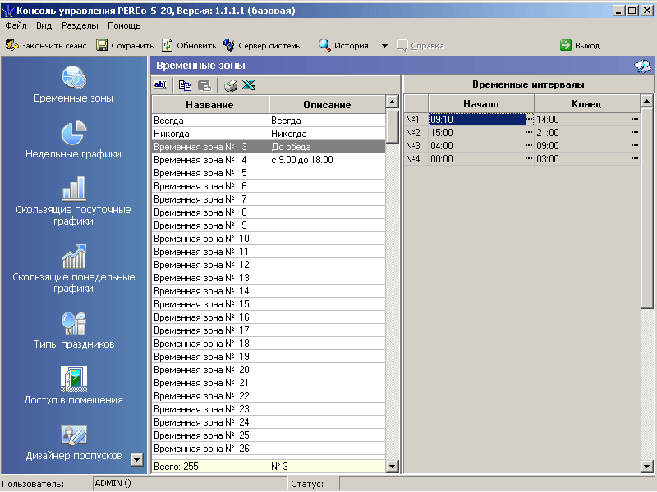The width and height of the screenshot is (657, 492).
Task: Open the Недельные графики sidebar section
Action: click(73, 139)
